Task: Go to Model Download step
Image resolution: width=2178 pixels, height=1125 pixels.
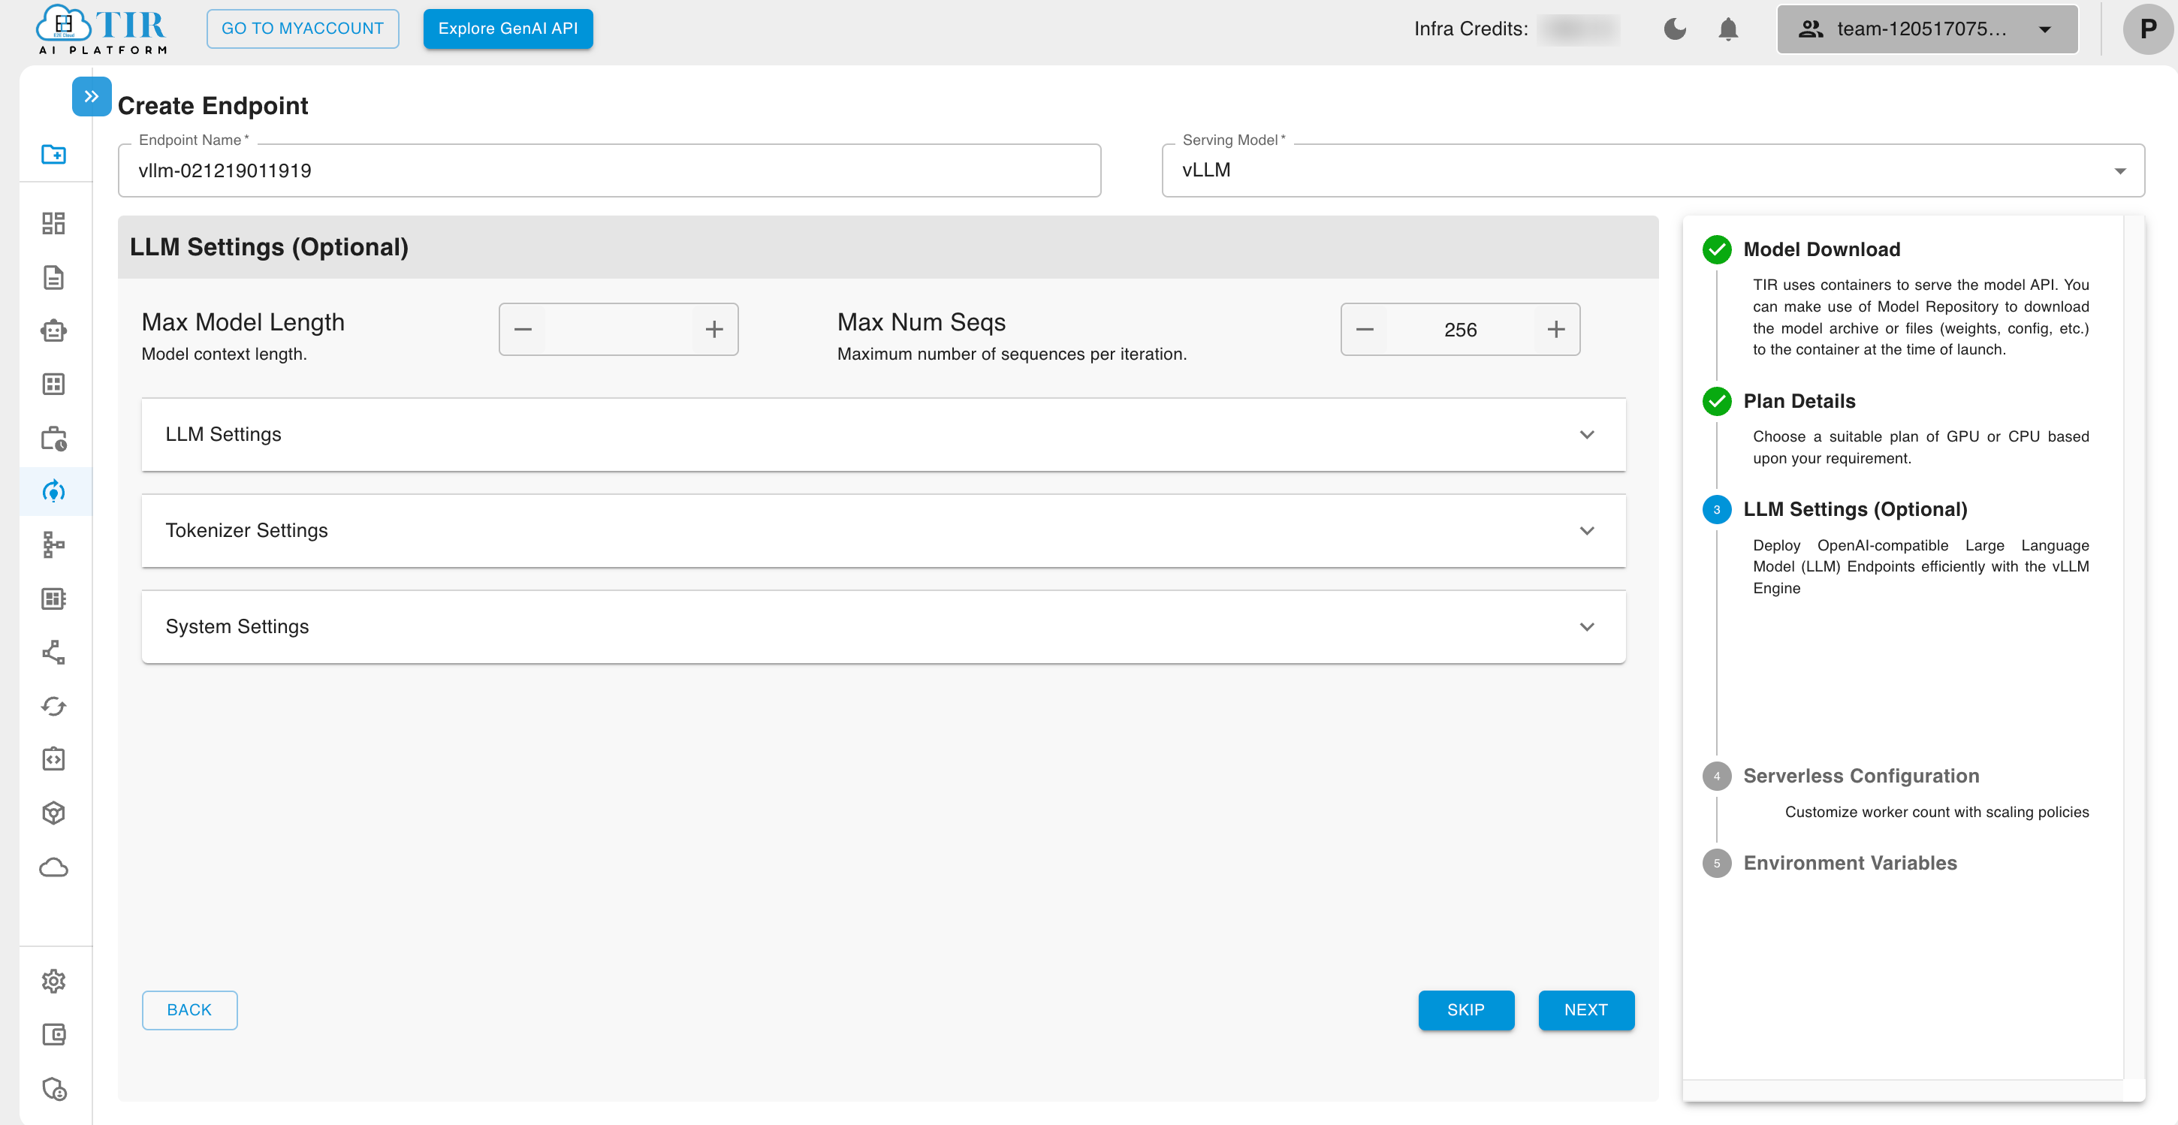Action: [1821, 249]
